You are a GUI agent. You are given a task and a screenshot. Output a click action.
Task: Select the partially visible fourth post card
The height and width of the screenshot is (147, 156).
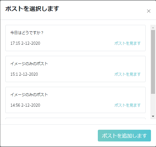pos(75,119)
